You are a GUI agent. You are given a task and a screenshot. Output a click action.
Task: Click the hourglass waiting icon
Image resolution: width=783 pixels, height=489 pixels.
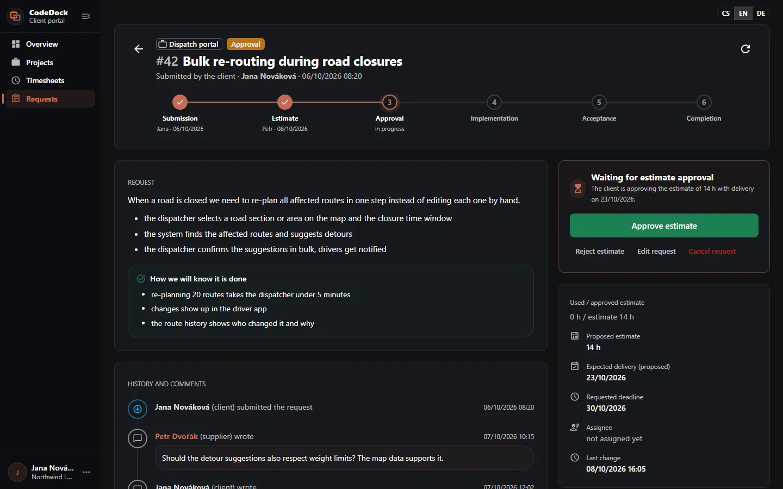(578, 189)
